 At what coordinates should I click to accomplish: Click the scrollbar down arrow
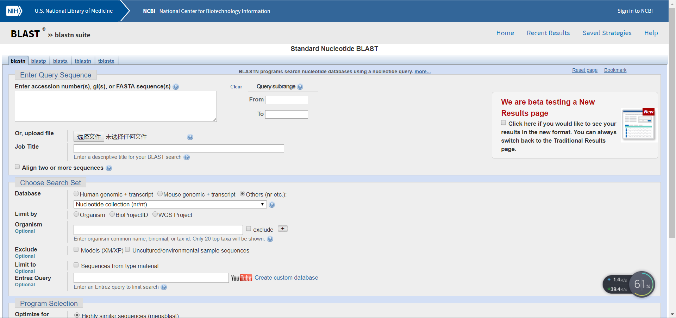672,314
